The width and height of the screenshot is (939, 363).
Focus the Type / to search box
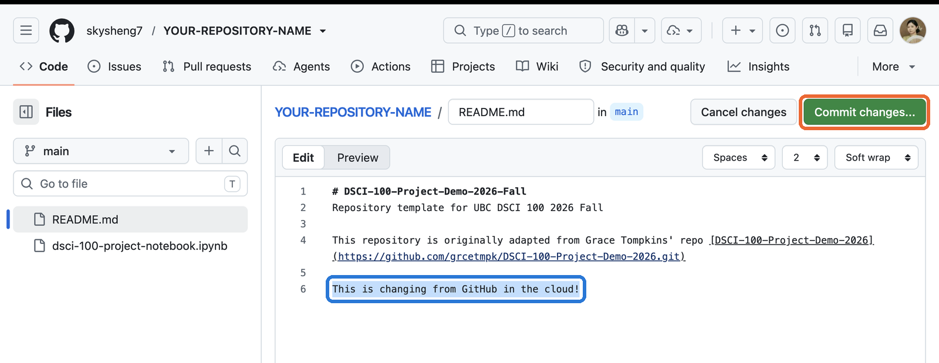point(523,30)
